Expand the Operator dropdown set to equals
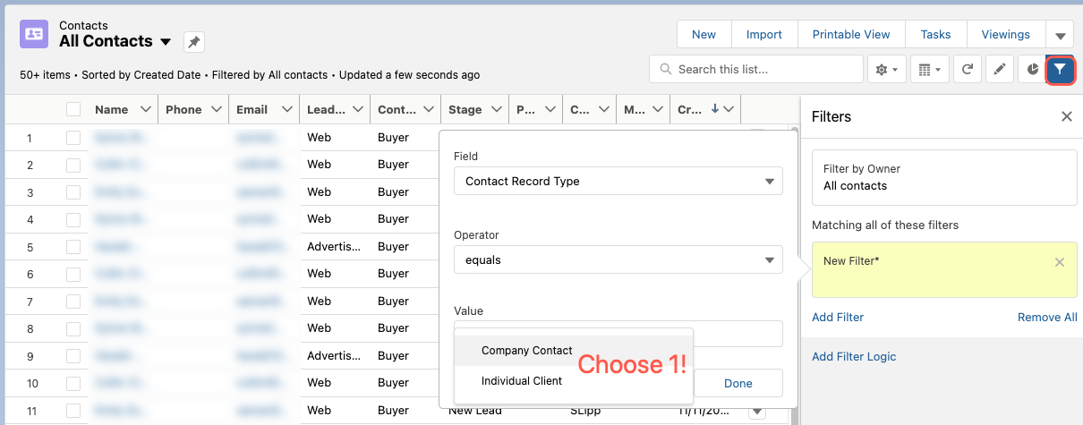This screenshot has width=1083, height=425. click(x=618, y=259)
